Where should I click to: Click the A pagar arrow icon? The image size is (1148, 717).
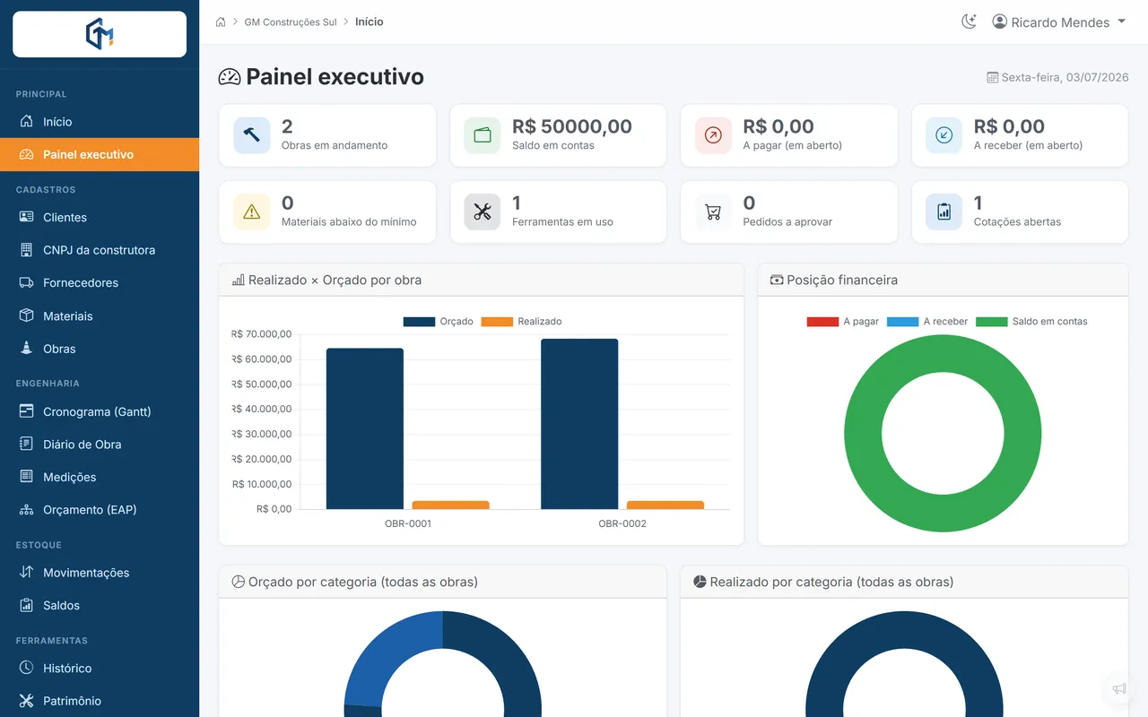[x=713, y=135]
